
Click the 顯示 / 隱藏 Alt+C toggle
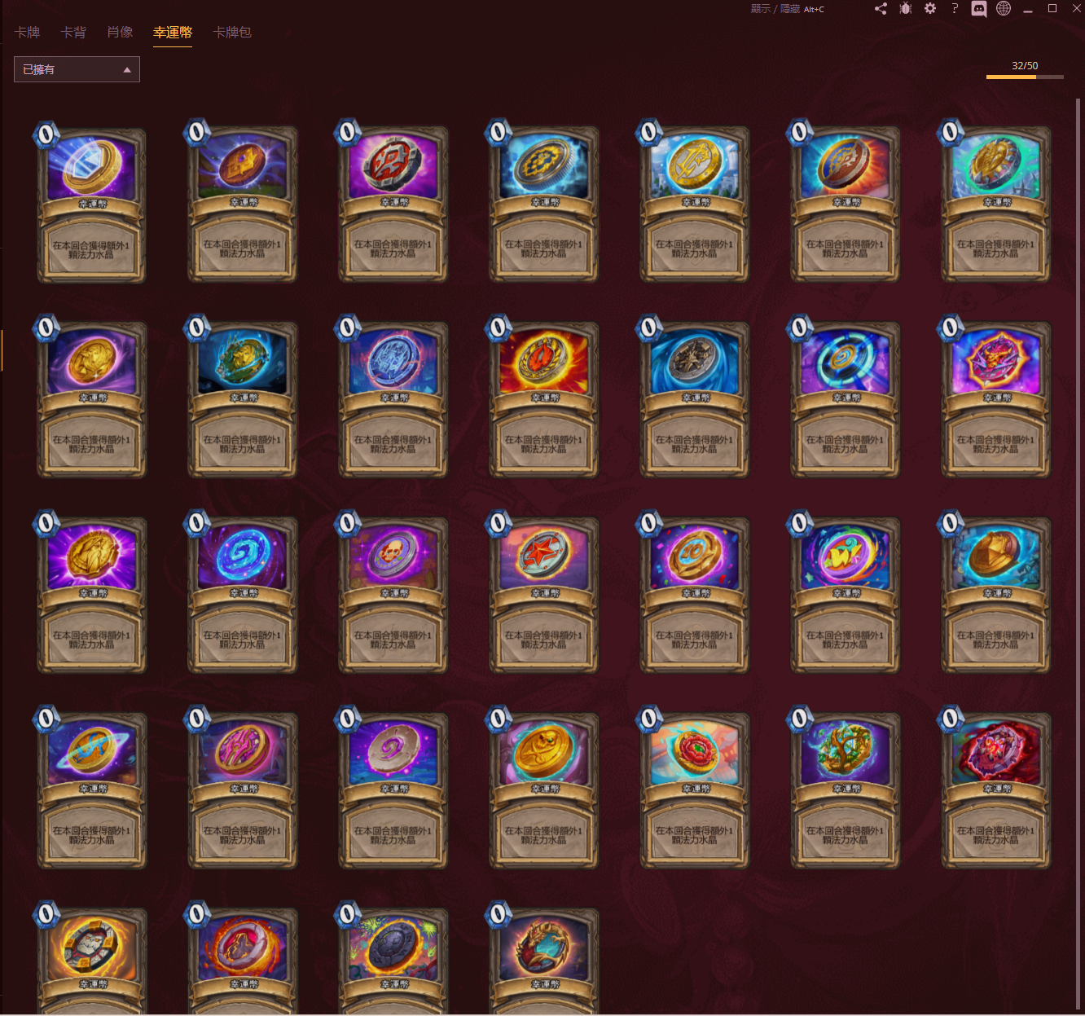[x=787, y=9]
